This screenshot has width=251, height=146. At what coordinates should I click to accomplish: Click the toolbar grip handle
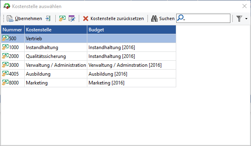tap(4, 19)
